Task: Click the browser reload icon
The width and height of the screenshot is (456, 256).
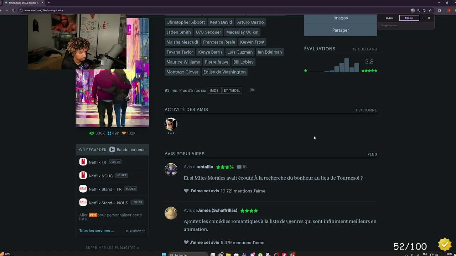Action: (13, 10)
